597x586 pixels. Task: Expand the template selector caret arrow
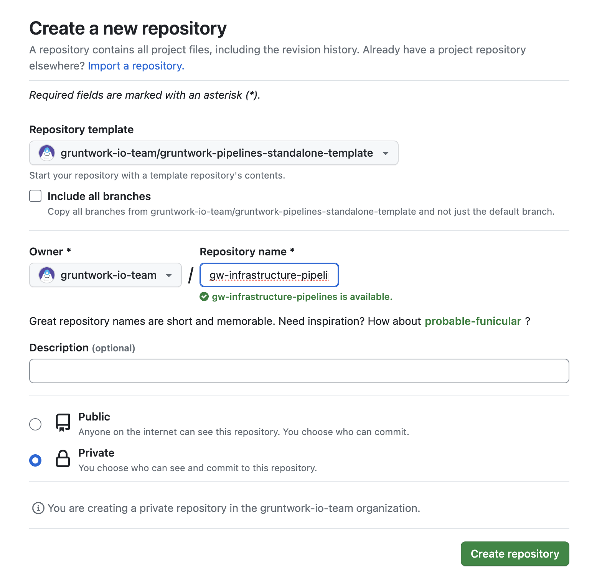(385, 153)
